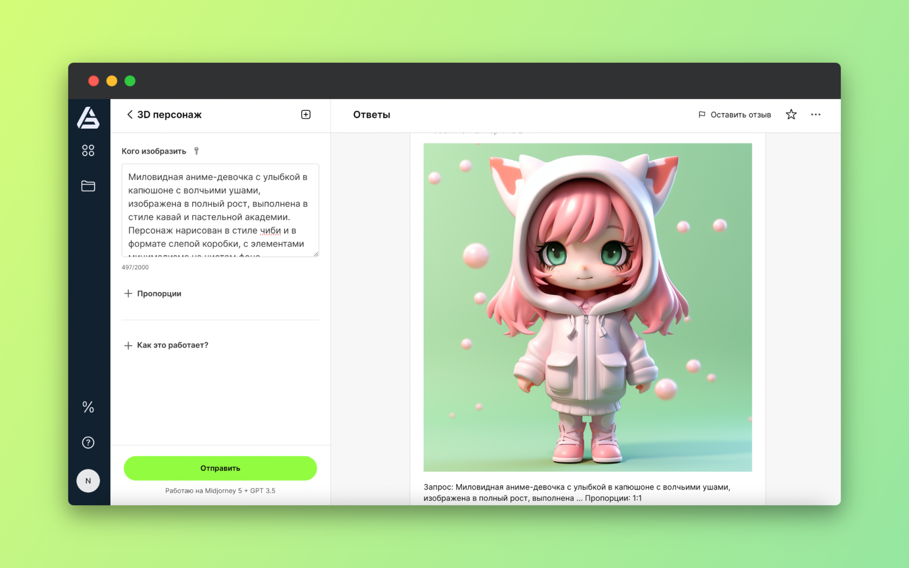Image resolution: width=909 pixels, height=568 pixels.
Task: Open the percent discounts icon
Action: [88, 407]
